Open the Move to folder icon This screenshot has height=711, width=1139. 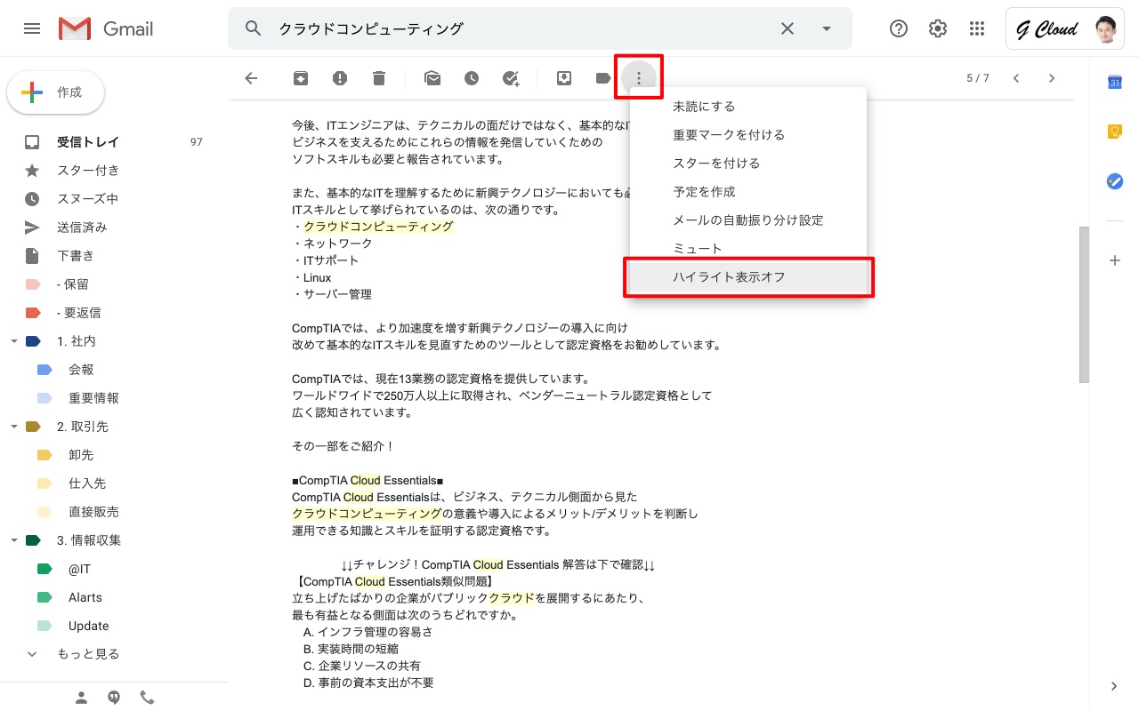(x=564, y=78)
